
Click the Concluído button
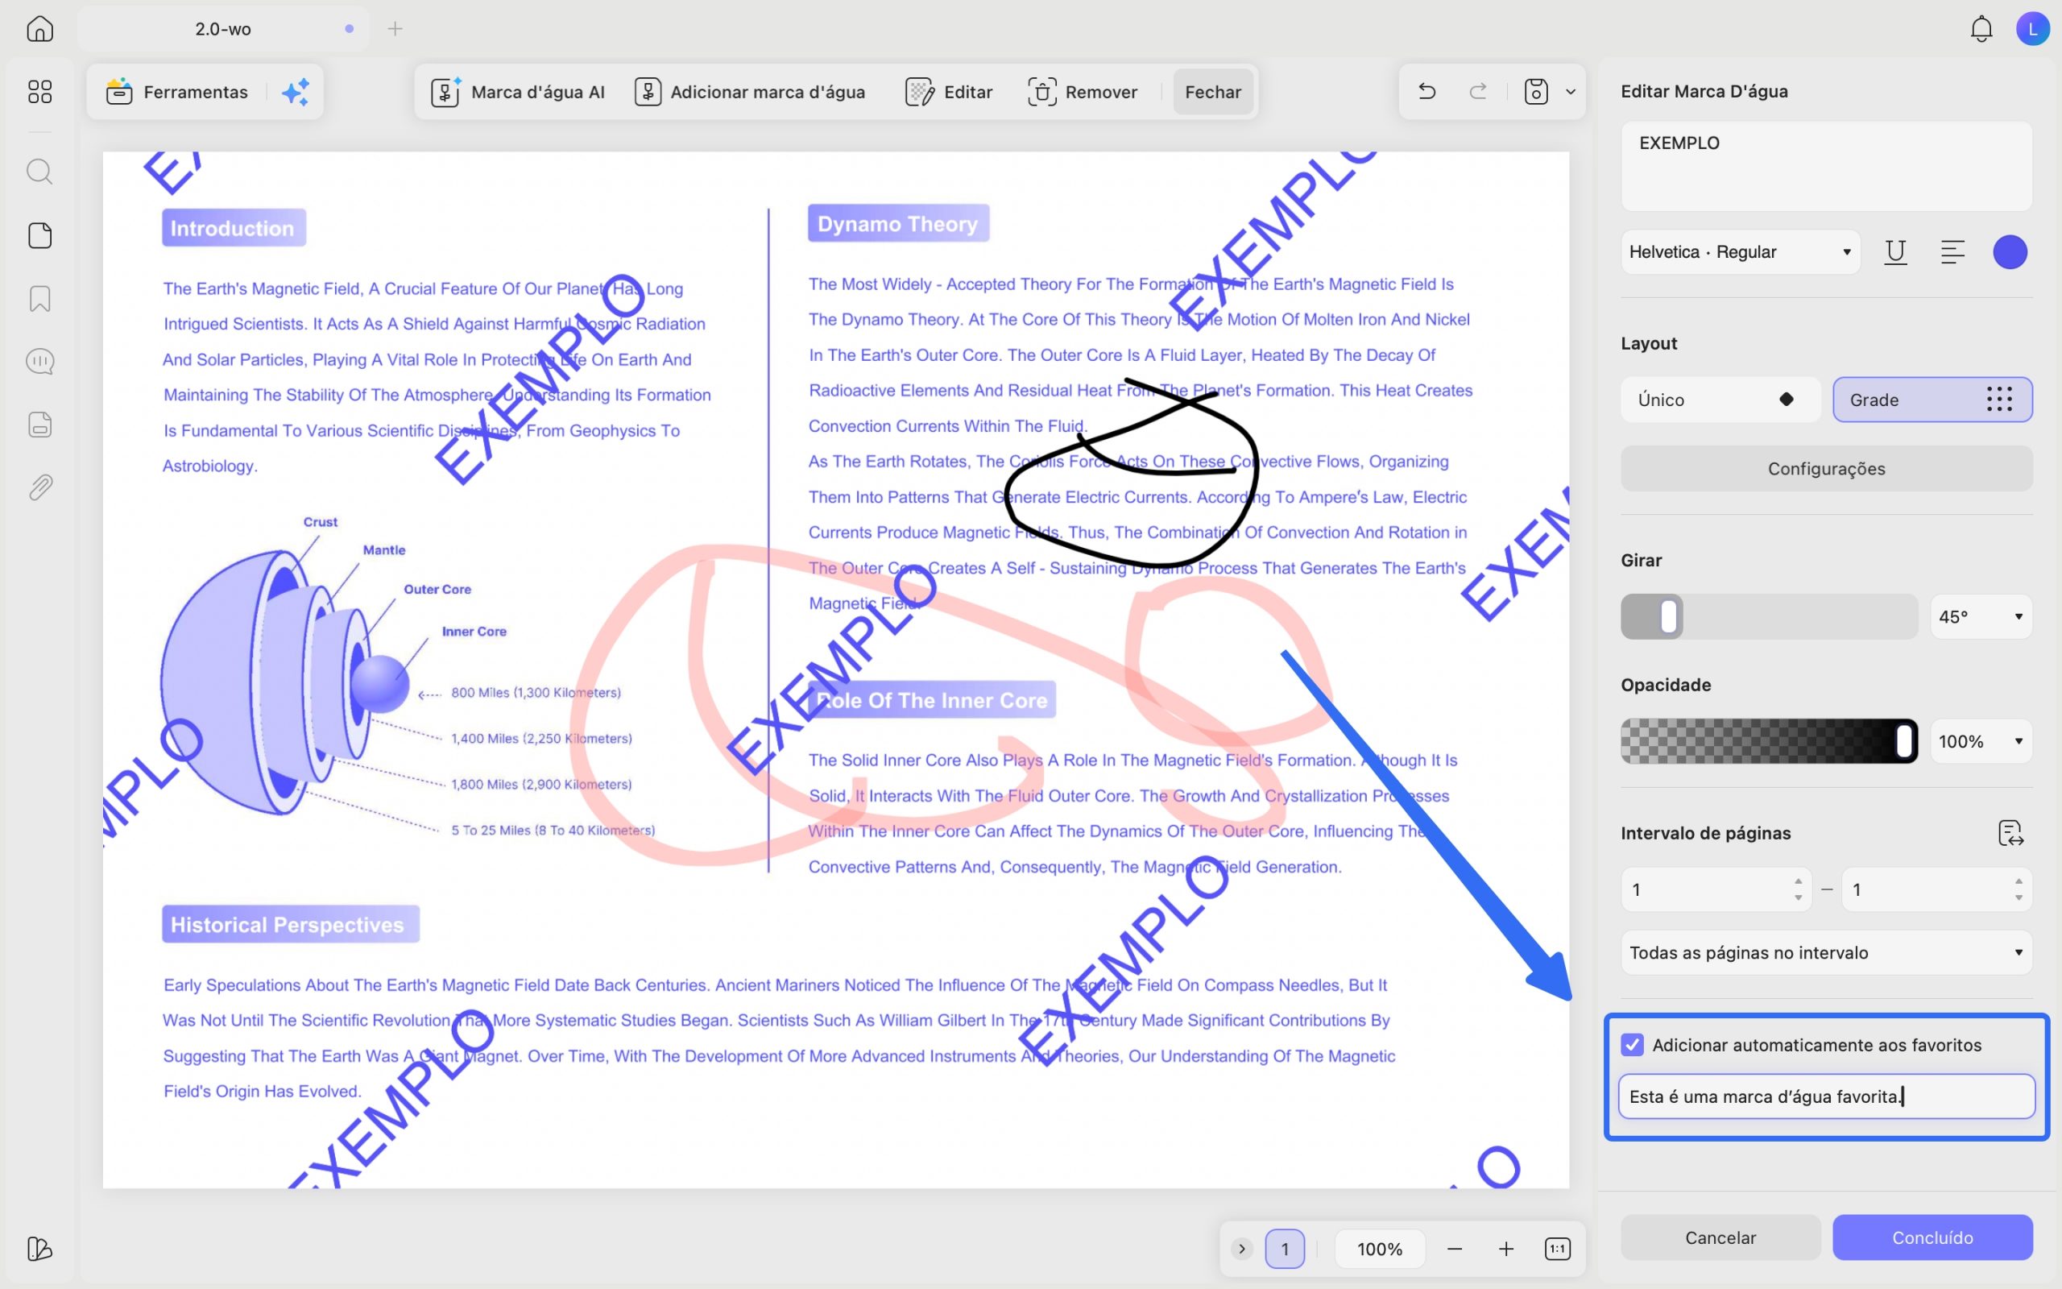click(x=1932, y=1238)
